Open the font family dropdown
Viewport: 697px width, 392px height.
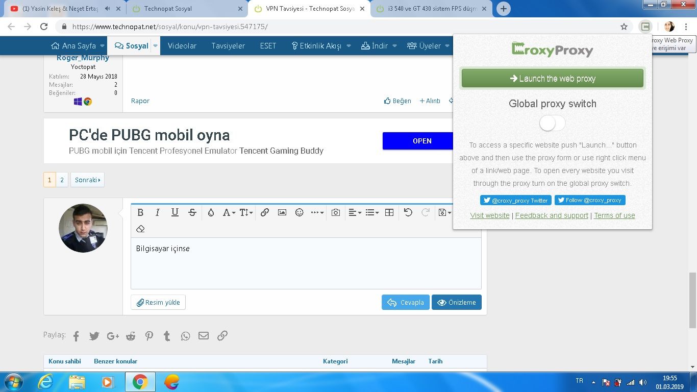[229, 213]
